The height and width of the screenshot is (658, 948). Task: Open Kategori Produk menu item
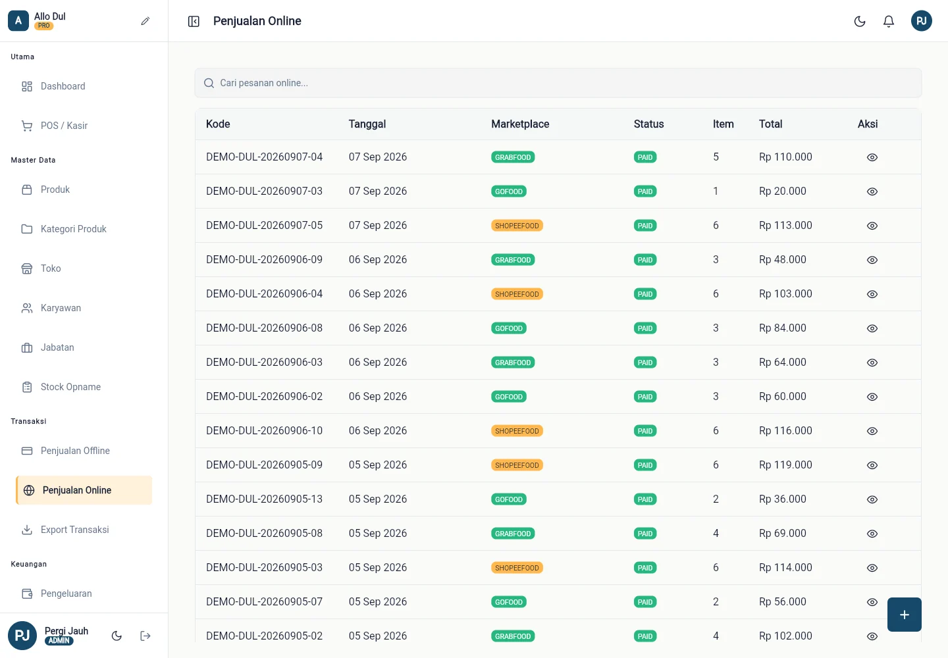click(x=84, y=229)
